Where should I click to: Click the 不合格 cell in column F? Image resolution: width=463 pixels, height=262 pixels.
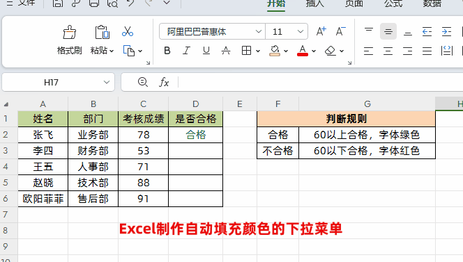[x=278, y=151]
